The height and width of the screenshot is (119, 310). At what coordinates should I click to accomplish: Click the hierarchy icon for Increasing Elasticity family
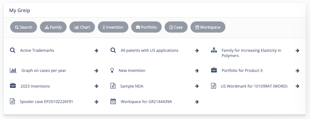tap(214, 50)
